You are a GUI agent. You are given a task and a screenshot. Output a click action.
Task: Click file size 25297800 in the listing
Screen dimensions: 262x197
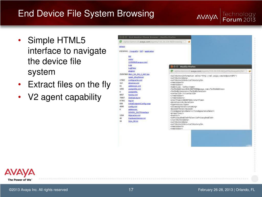pos(124,74)
